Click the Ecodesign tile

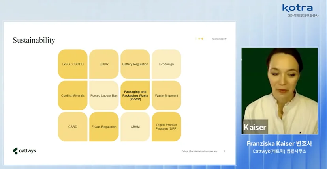[x=166, y=64]
